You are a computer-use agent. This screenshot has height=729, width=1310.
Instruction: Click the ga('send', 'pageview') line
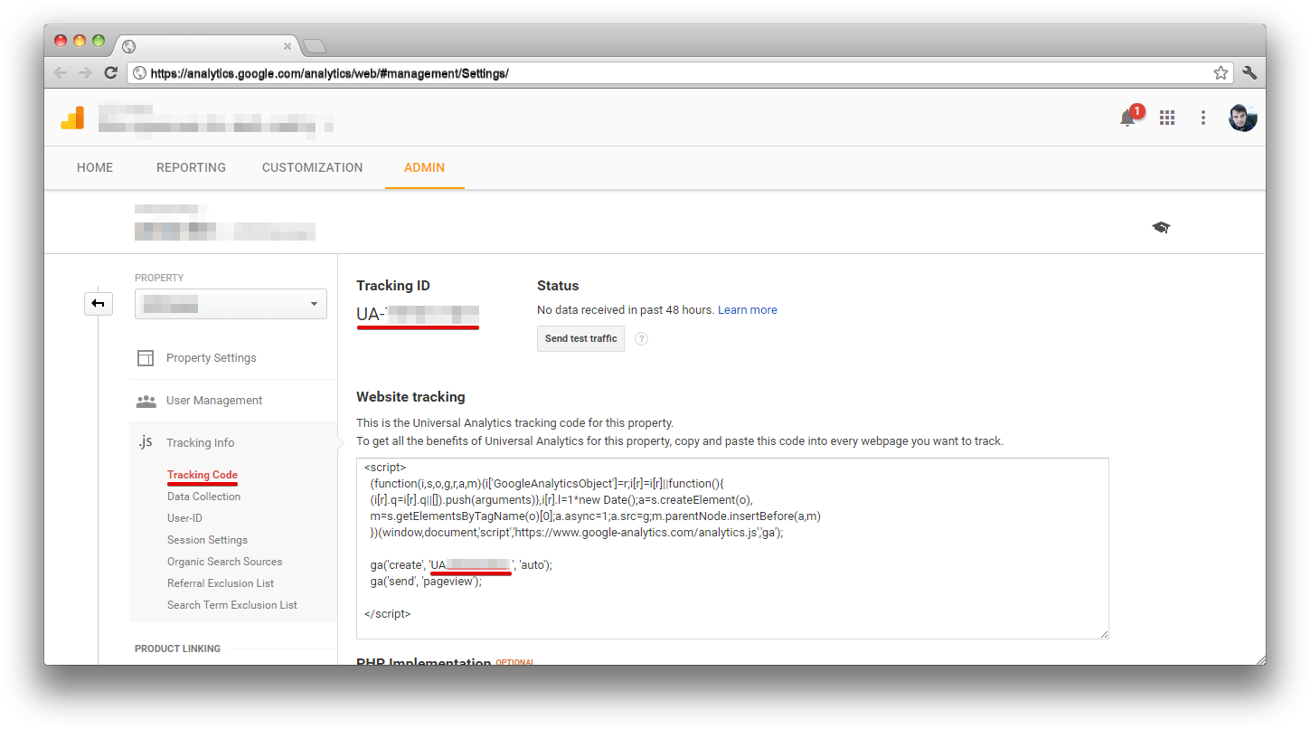[426, 582]
